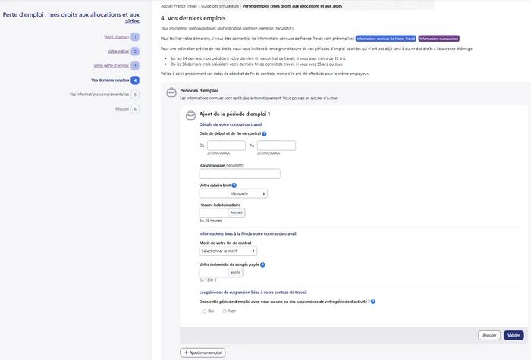Click step number 1 badge

(135, 37)
